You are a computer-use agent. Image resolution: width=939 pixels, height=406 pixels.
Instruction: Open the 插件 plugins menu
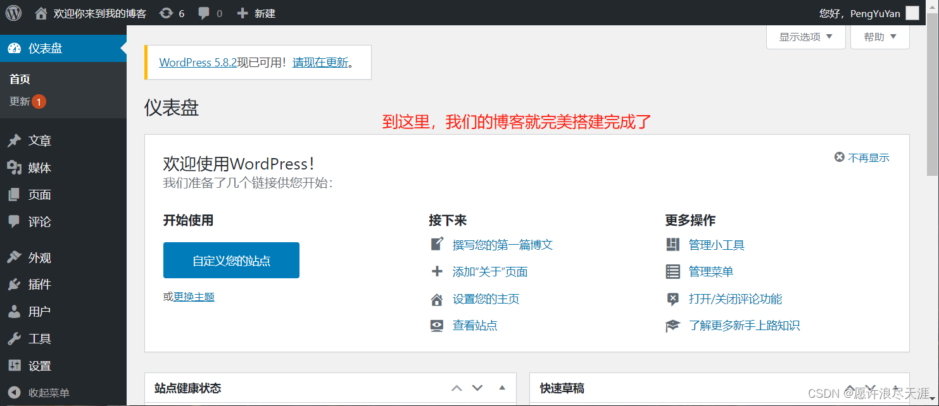click(63, 285)
